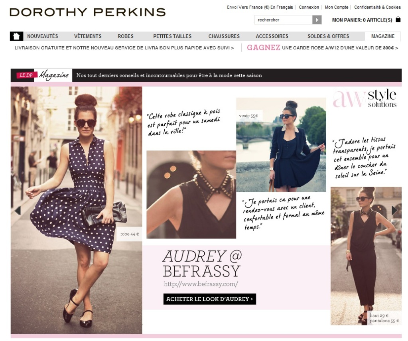
Task: Click the polka dot dress photo
Action: (77, 210)
